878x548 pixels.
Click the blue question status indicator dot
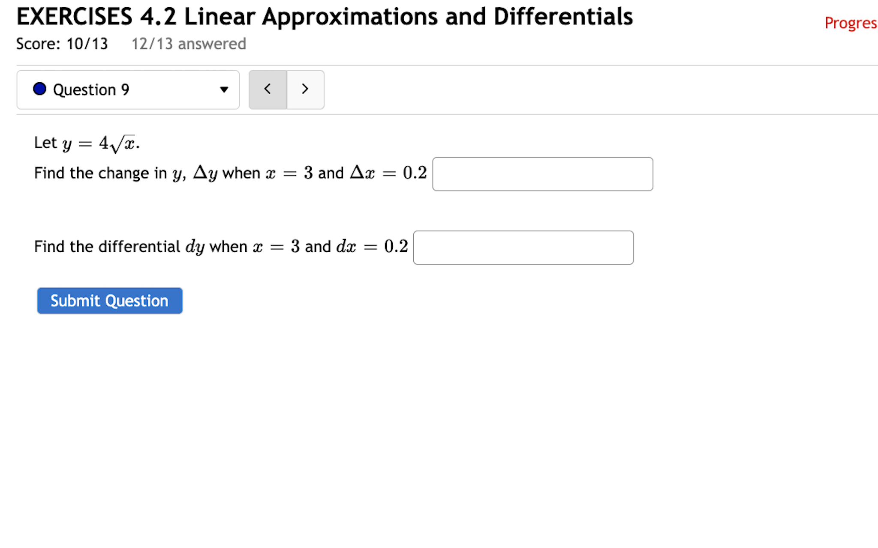[x=40, y=89]
